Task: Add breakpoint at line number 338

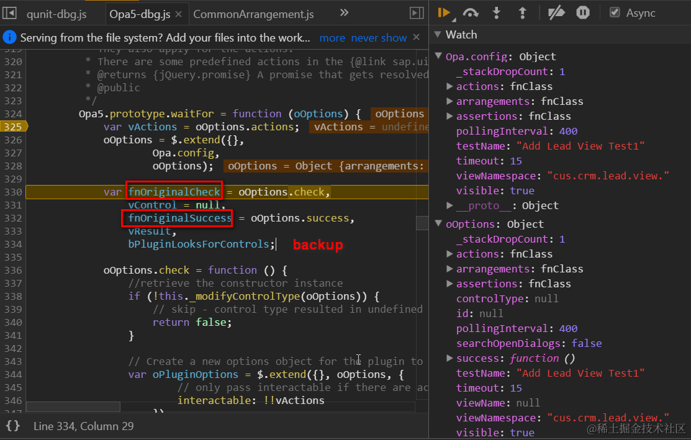Action: pos(13,296)
